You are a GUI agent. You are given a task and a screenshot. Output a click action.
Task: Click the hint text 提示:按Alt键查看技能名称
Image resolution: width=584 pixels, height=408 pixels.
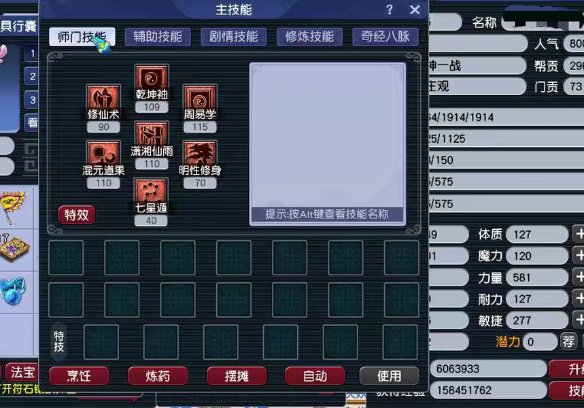tap(326, 214)
